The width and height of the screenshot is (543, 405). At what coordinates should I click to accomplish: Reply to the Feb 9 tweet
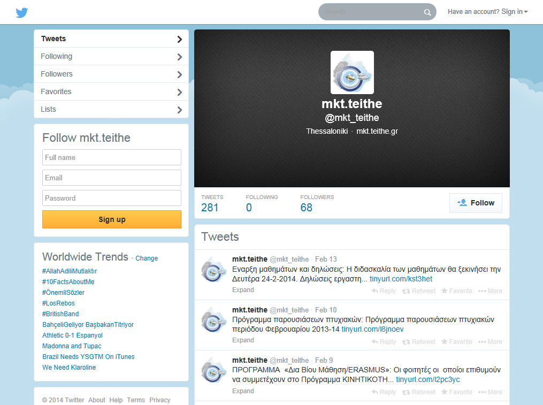click(384, 392)
